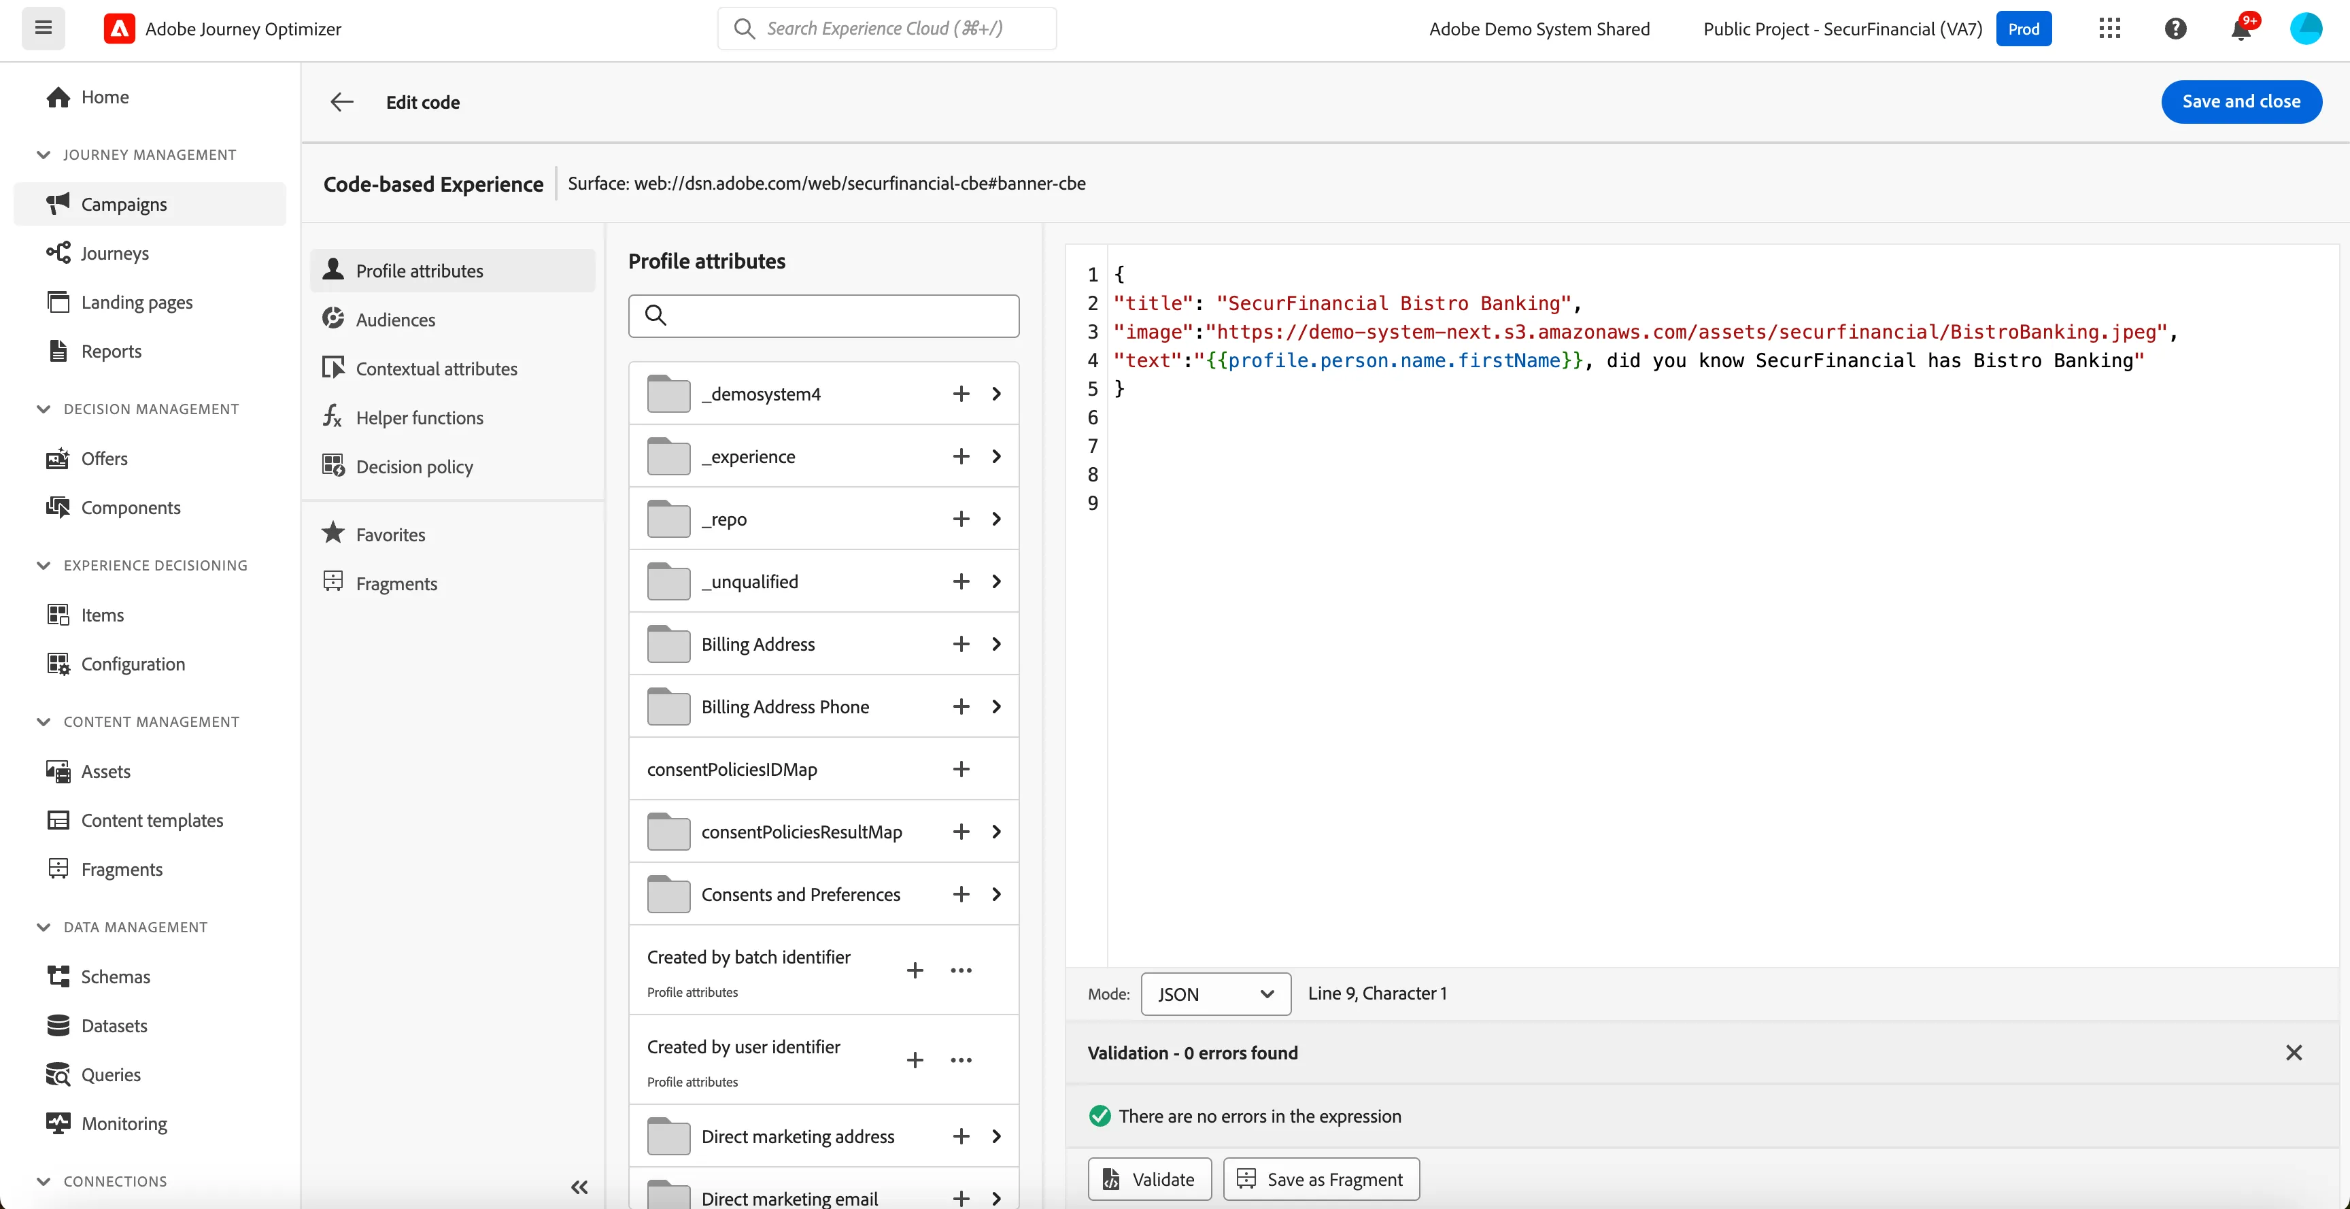Expand Billing Address Phone chevron
This screenshot has width=2350, height=1209.
coord(996,706)
